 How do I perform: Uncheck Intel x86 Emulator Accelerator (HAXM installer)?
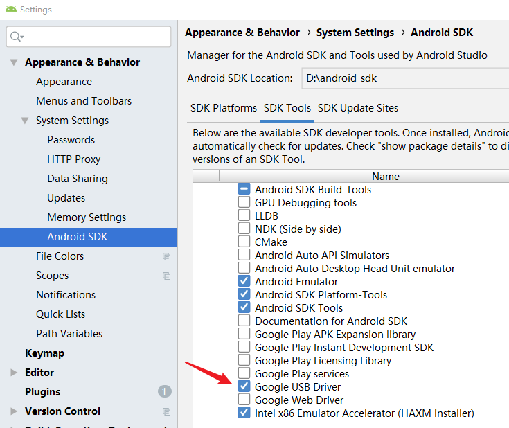pyautogui.click(x=244, y=413)
